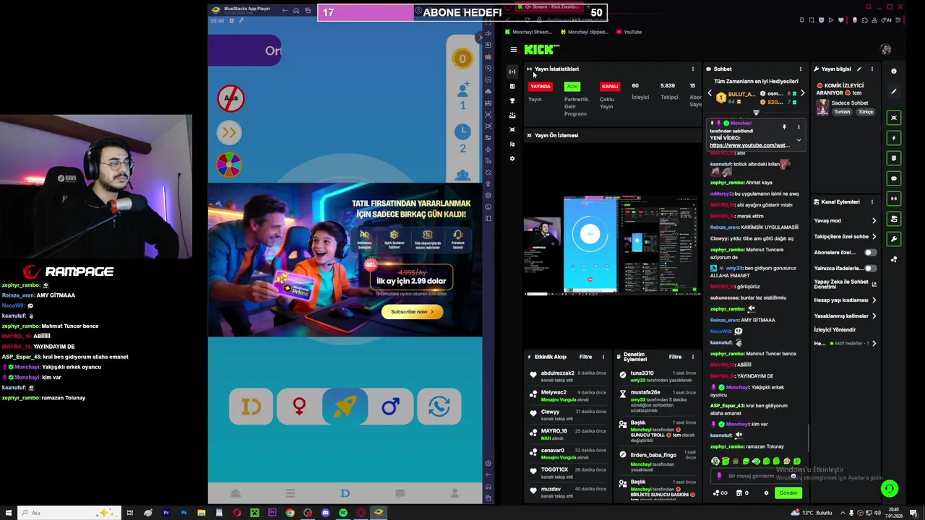Open Yayın bilgisi three-dot menu
925x520 pixels.
pyautogui.click(x=872, y=69)
